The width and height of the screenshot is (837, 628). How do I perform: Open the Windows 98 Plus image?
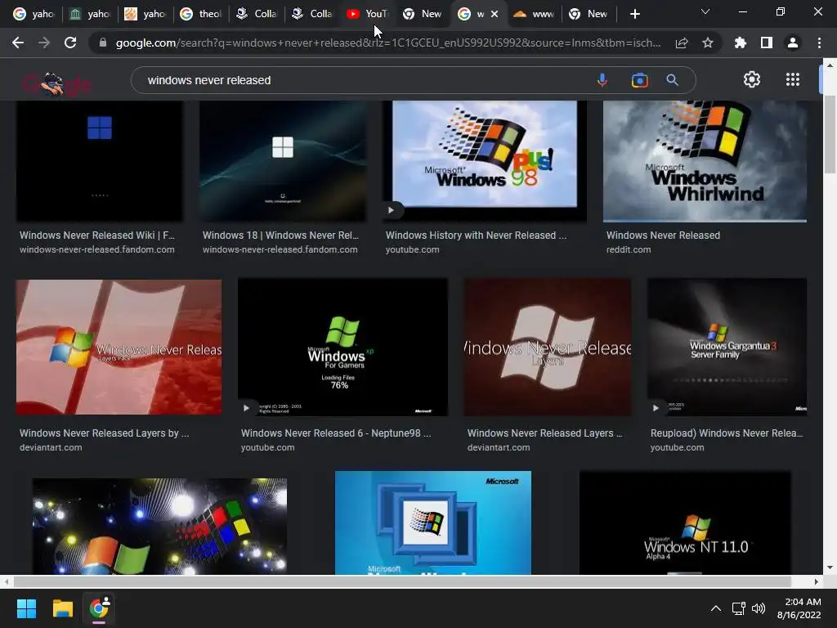(485, 161)
